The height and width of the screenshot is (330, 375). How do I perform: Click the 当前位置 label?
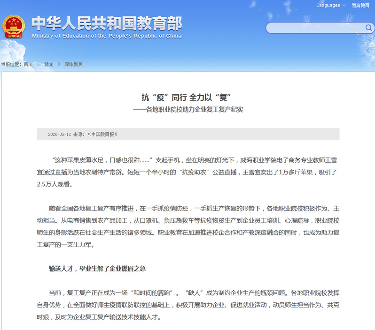click(11, 64)
